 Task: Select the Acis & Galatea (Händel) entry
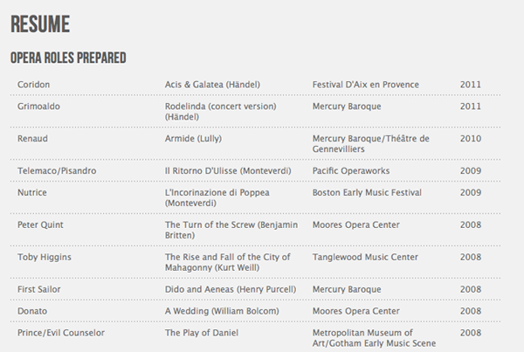(212, 85)
